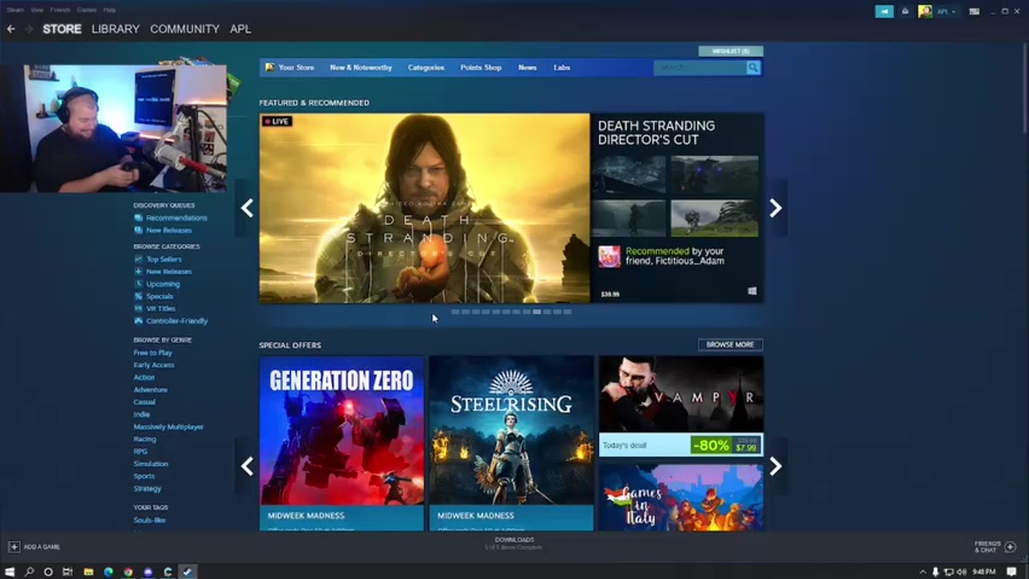Advance to the next featured game
Screen dimensions: 1029x579
775,208
